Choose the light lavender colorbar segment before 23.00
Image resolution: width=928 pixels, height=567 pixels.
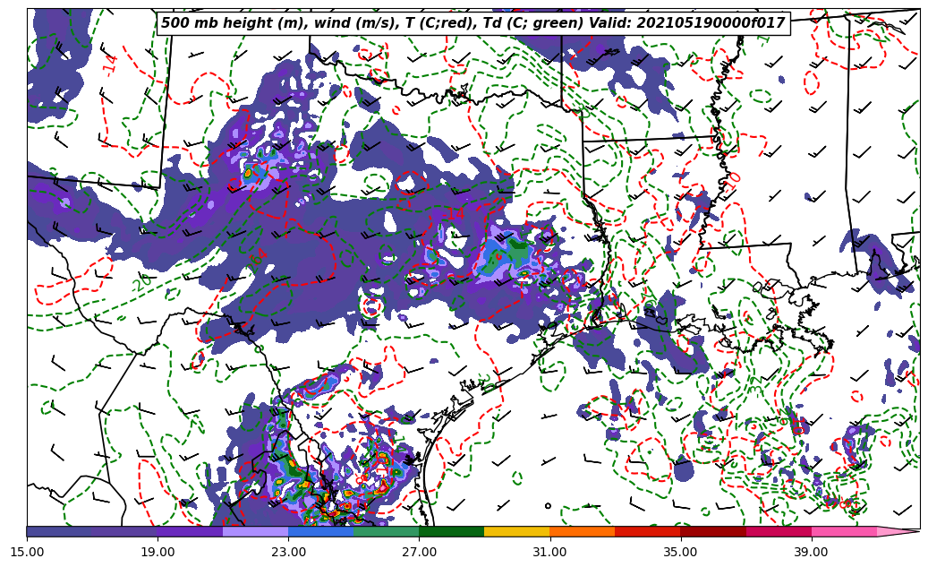(255, 531)
